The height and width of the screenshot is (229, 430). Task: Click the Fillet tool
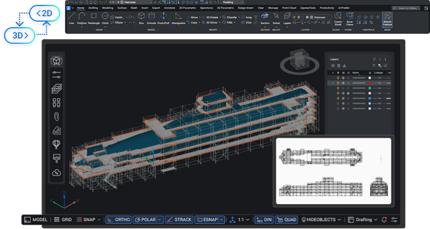[228, 22]
